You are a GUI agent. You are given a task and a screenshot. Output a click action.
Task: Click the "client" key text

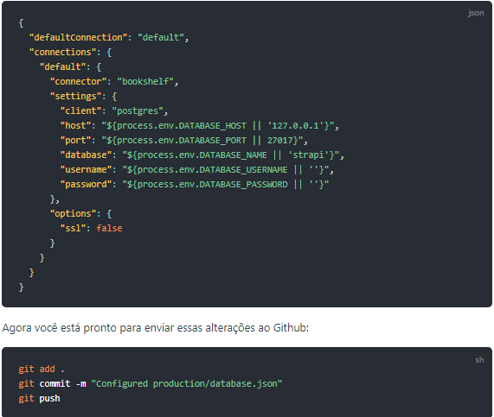click(81, 111)
